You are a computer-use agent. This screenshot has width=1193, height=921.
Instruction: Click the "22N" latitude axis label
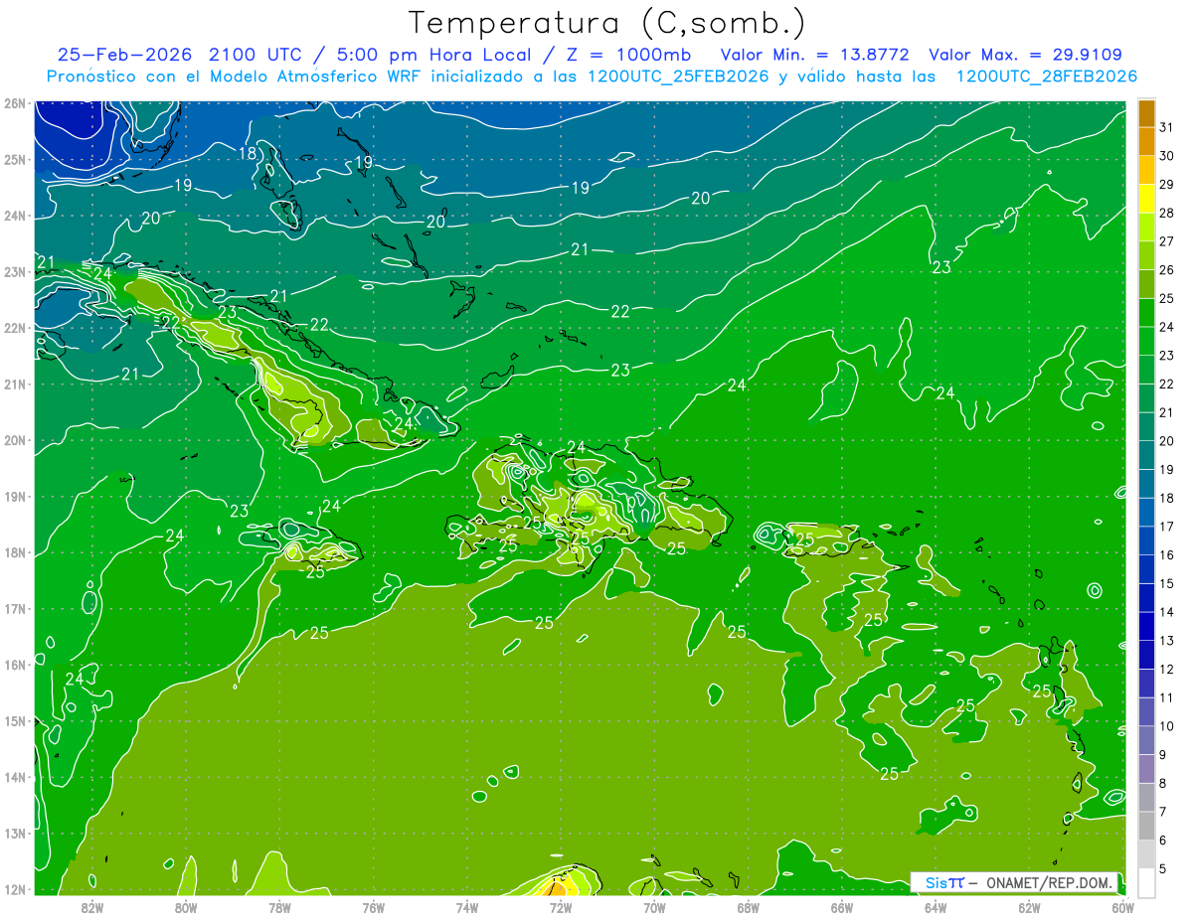coord(15,328)
